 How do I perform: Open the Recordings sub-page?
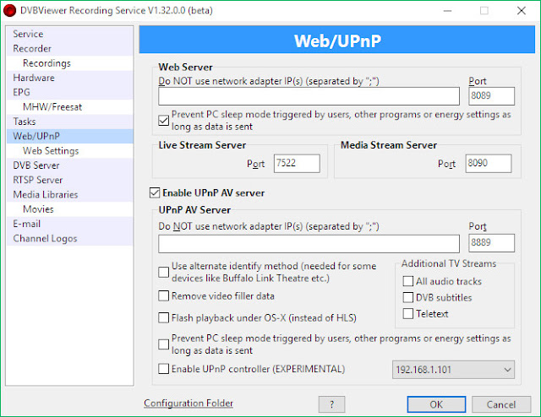[x=69, y=63]
